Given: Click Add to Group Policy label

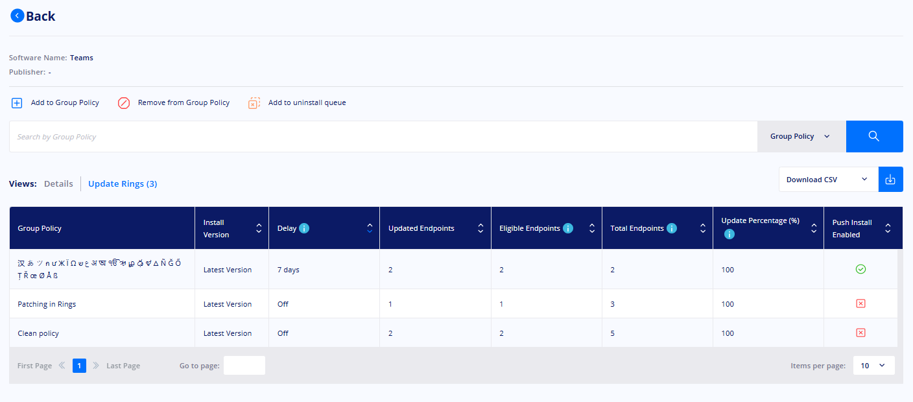Looking at the screenshot, I should click(x=65, y=102).
